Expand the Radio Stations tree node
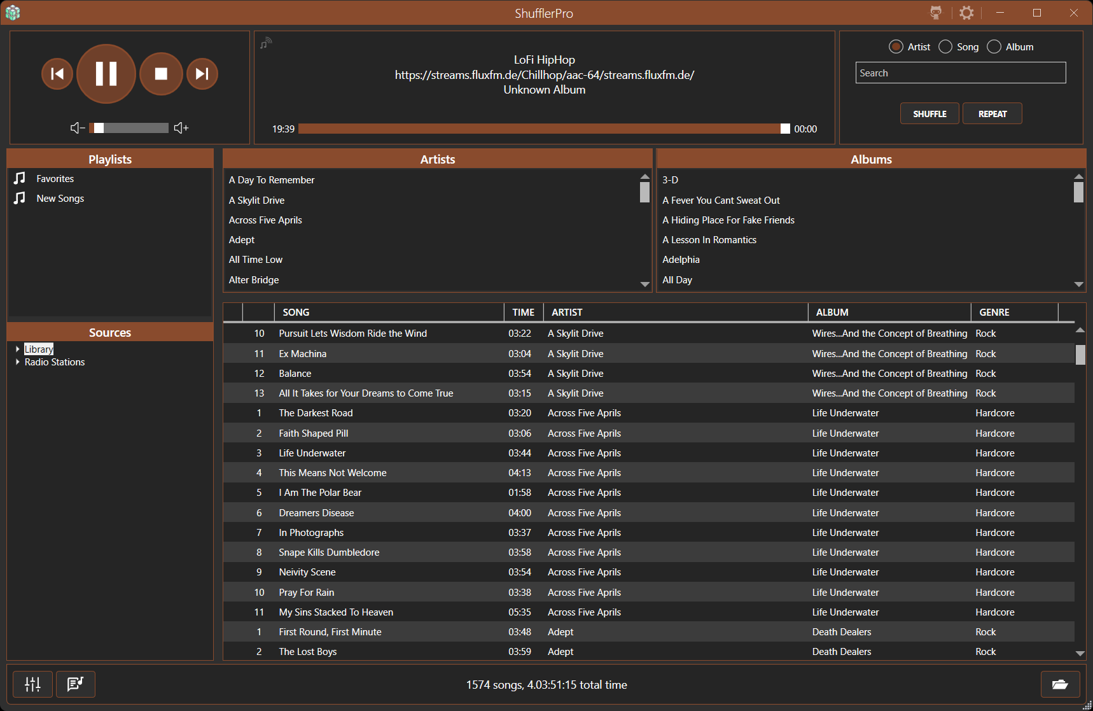This screenshot has height=711, width=1093. (x=17, y=362)
